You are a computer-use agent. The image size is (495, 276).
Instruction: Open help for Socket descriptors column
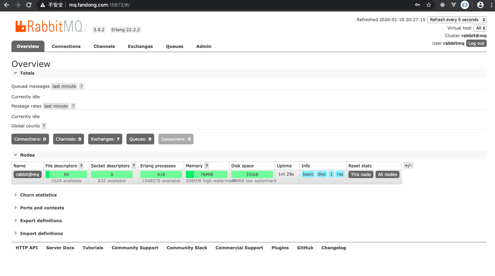coord(133,166)
